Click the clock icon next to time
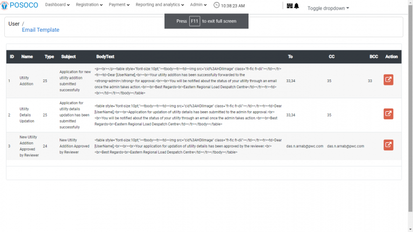This screenshot has width=413, height=232. tap(216, 5)
